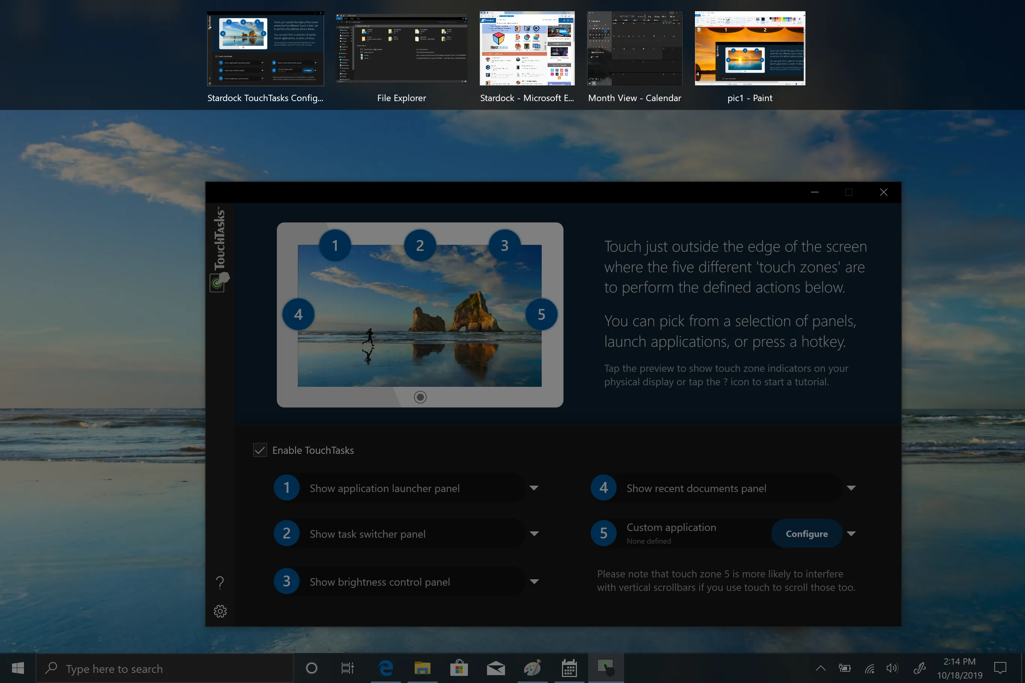Open File Explorer from taskbar

422,668
